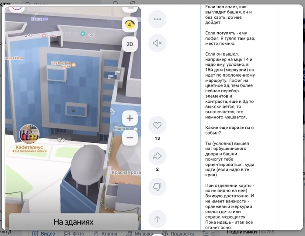Open the Клипы tab

(x=105, y=233)
